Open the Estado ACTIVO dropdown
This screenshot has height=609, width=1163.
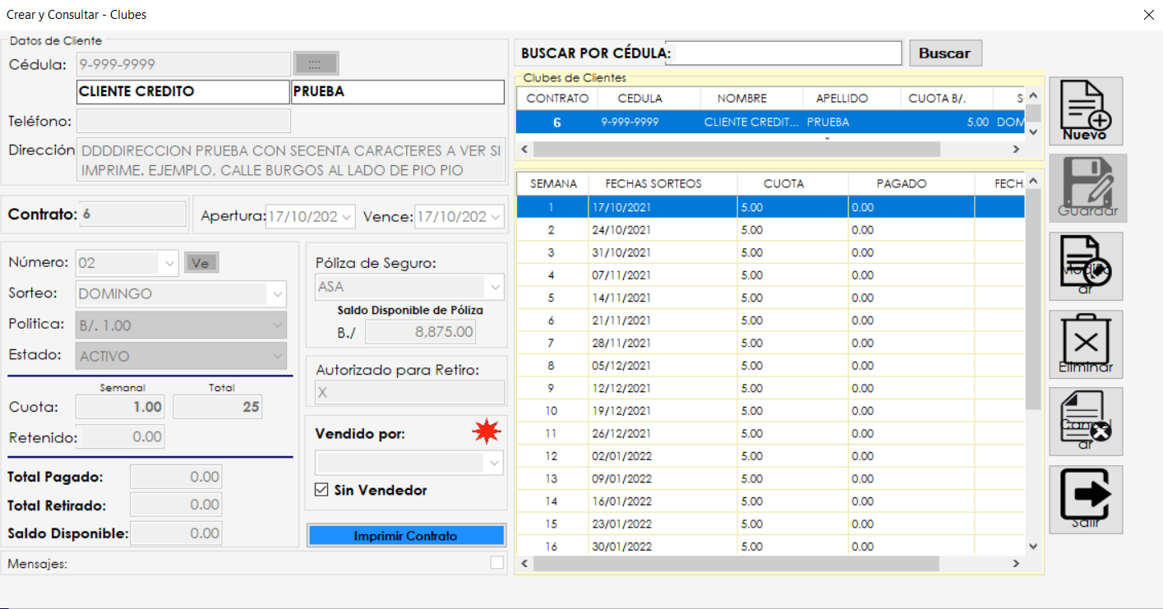click(x=276, y=357)
